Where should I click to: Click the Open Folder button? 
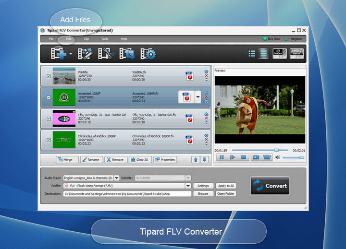click(226, 194)
